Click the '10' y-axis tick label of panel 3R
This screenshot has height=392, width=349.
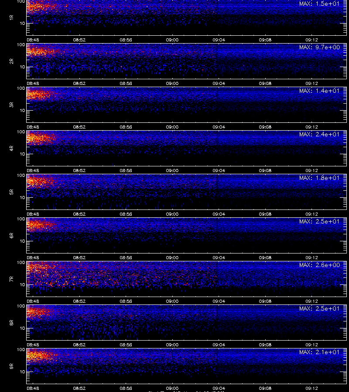(22, 111)
